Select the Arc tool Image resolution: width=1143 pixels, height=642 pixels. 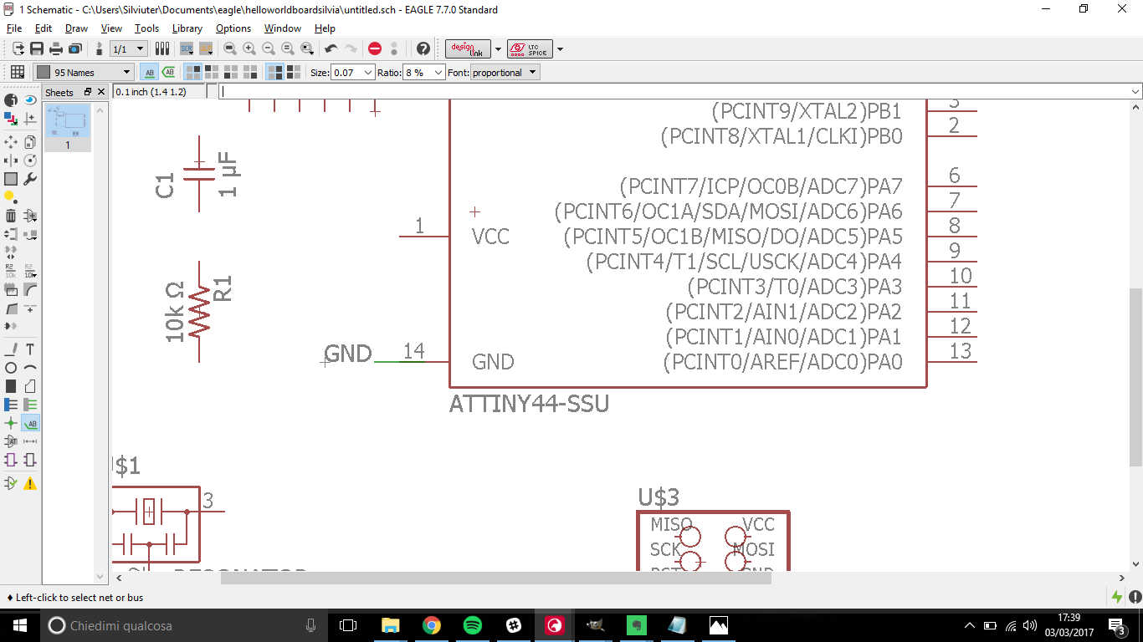(30, 367)
